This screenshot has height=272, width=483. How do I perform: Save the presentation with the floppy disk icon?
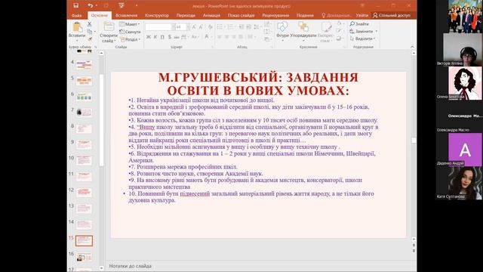[75, 5]
